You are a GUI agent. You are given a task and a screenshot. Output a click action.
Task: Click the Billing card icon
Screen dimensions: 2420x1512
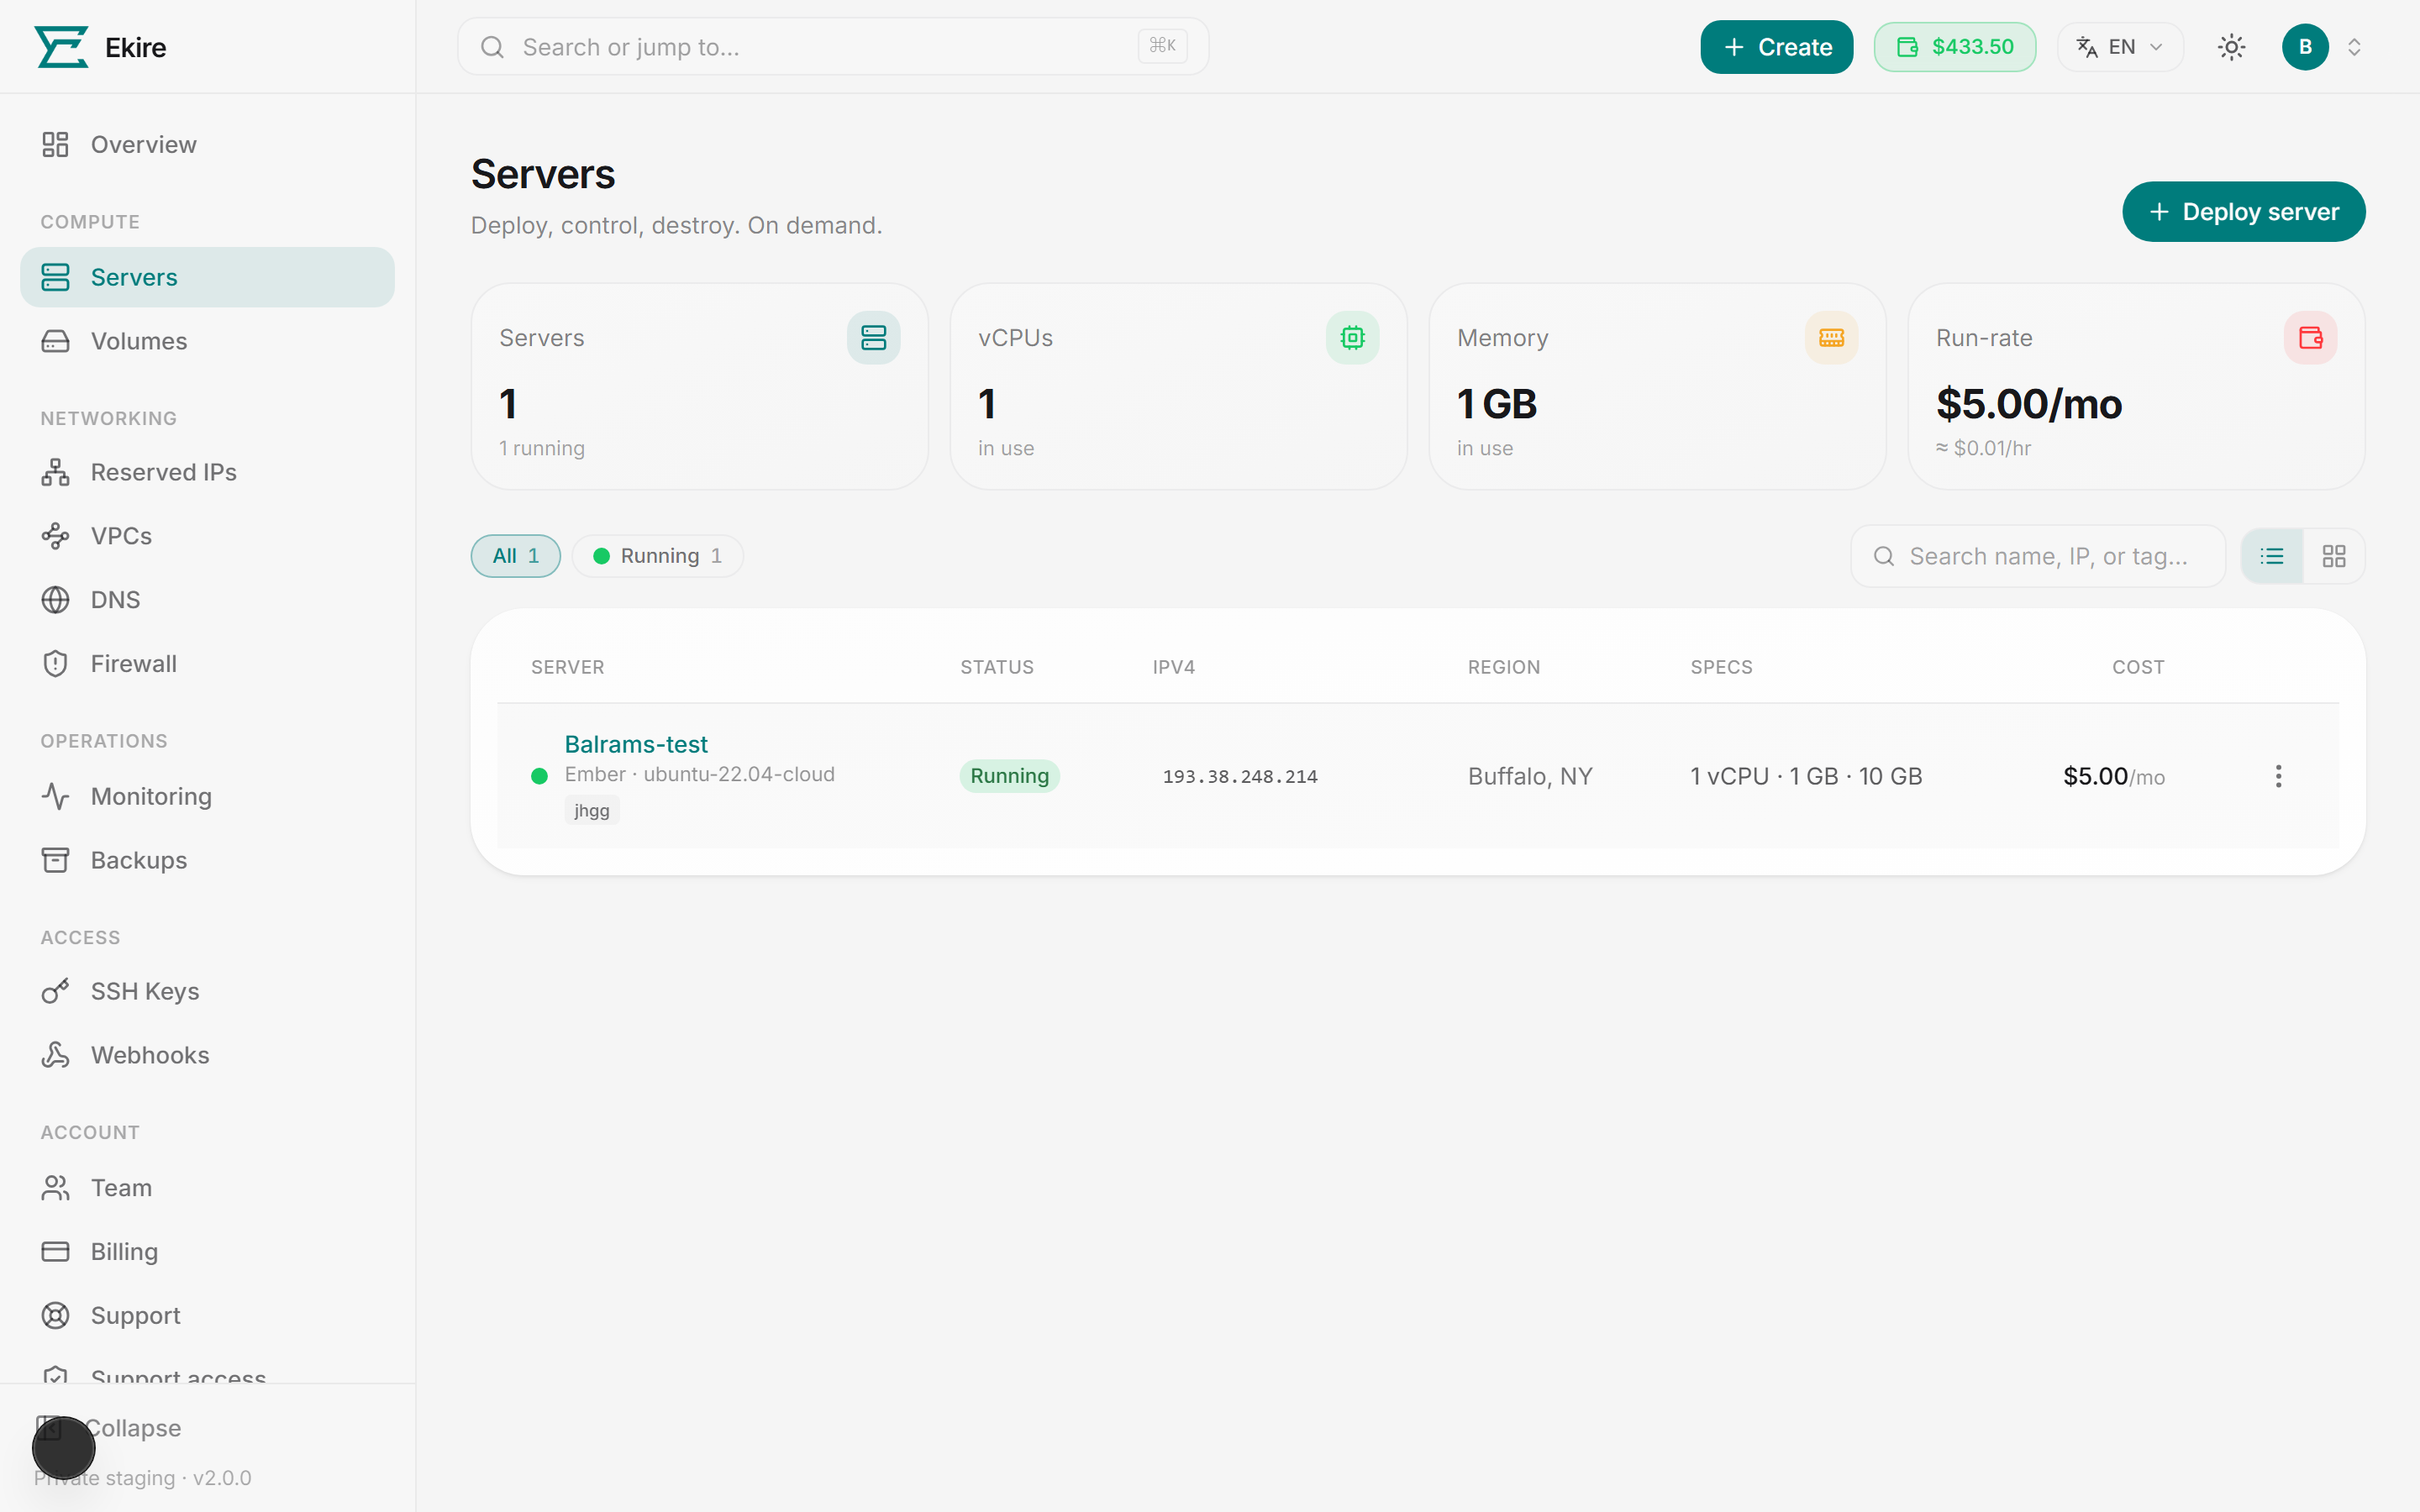tap(55, 1252)
